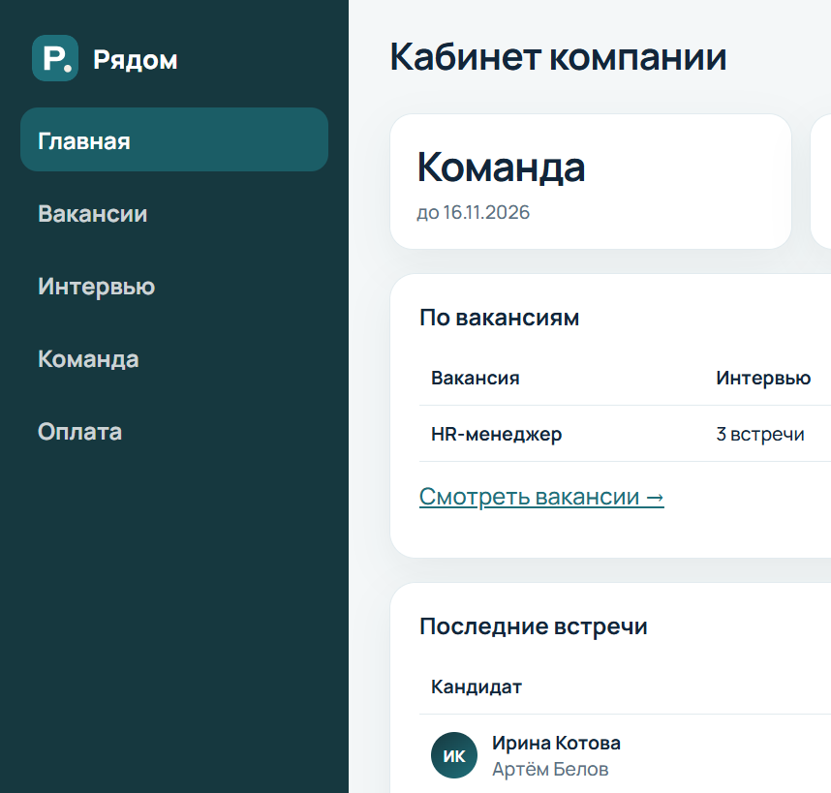The image size is (831, 793).
Task: Click the По вакансиям section heading
Action: coord(499,318)
